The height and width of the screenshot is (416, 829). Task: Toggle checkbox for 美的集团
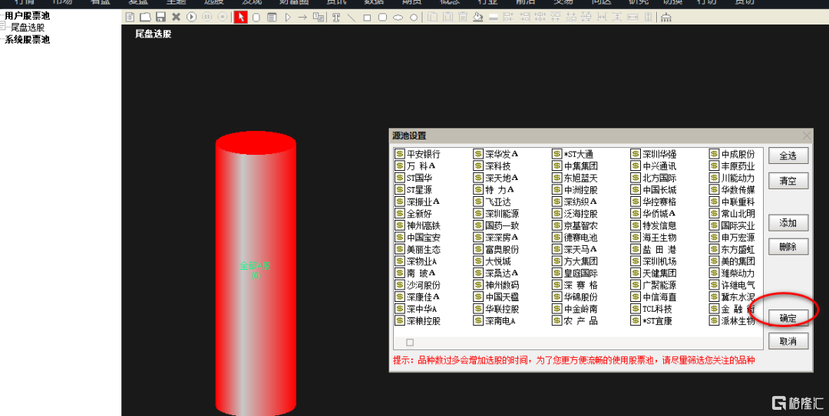click(715, 261)
